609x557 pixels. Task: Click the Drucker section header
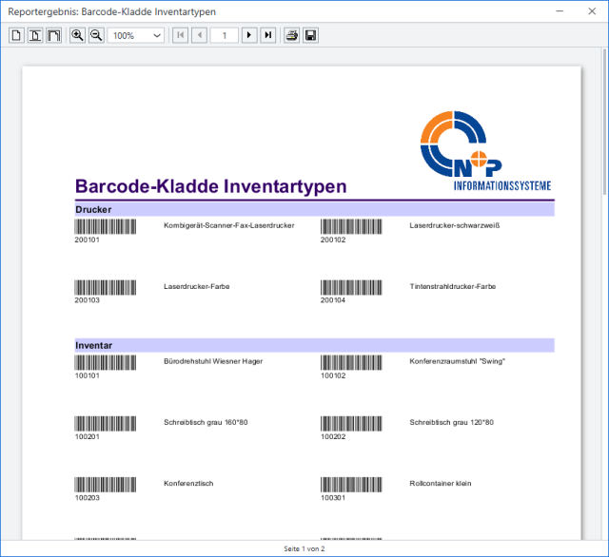coord(314,209)
